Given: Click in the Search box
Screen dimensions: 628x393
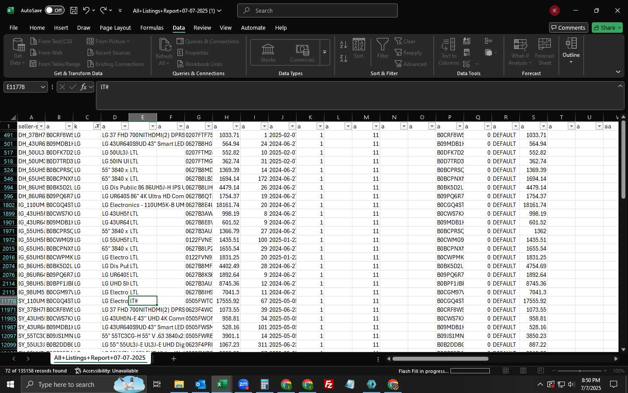Looking at the screenshot, I should point(317,10).
